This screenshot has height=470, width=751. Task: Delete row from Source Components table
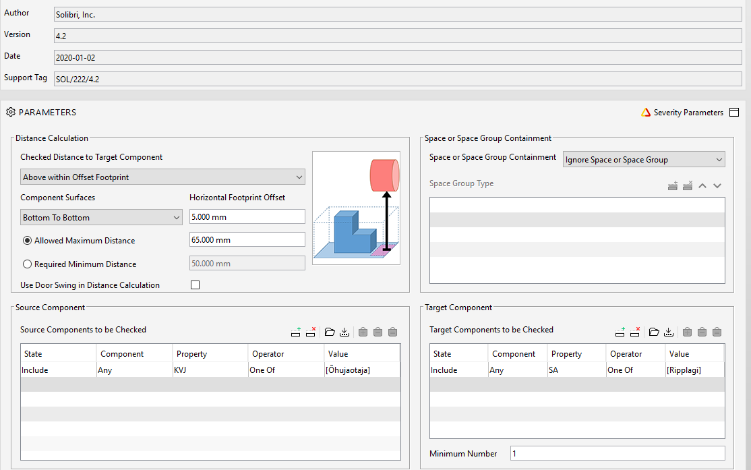[311, 332]
